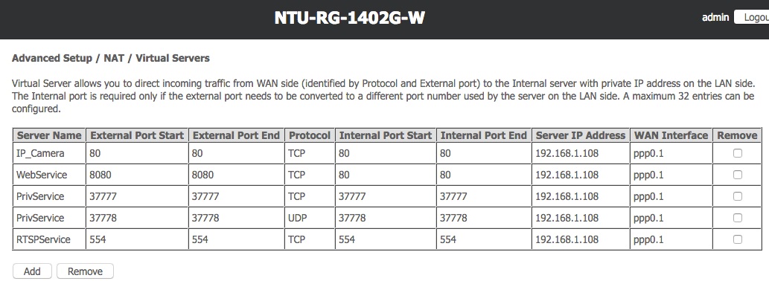Check Remove box for WebService row

(x=737, y=175)
